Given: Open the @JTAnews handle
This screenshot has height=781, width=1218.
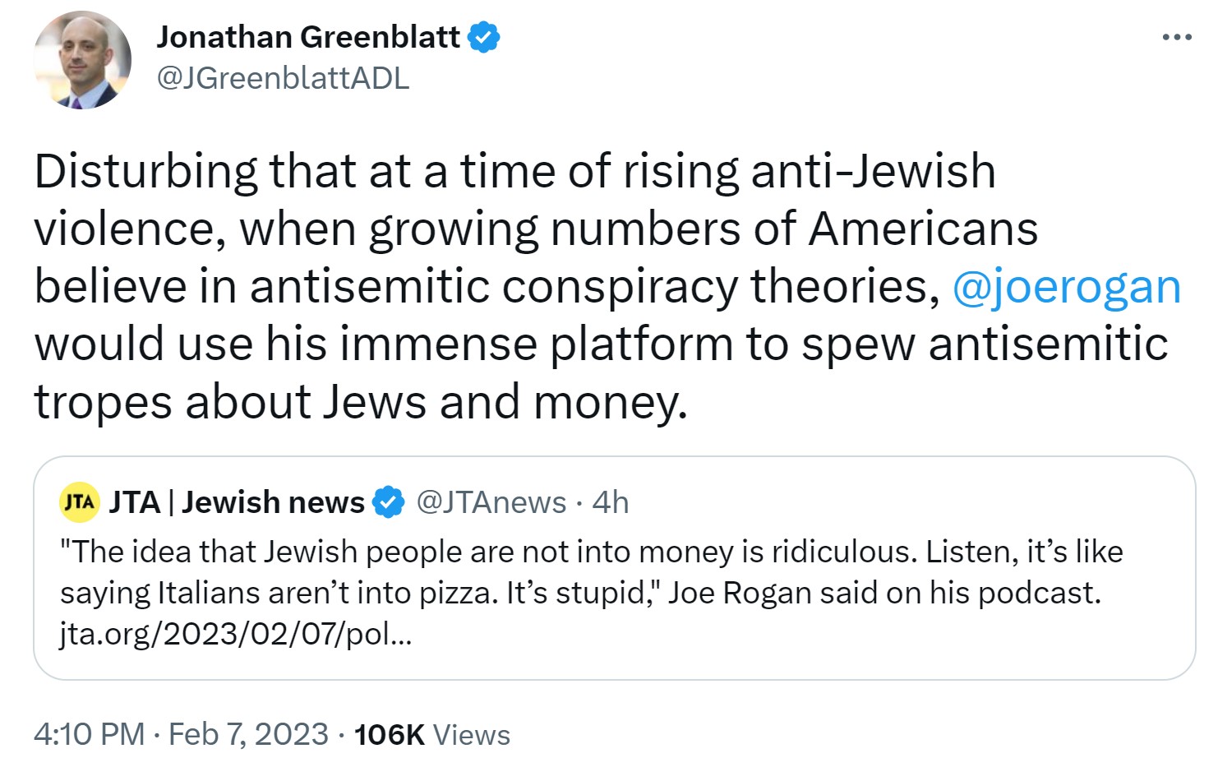Looking at the screenshot, I should coord(491,501).
